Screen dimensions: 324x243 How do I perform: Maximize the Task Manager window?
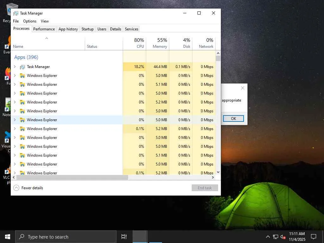[199, 13]
